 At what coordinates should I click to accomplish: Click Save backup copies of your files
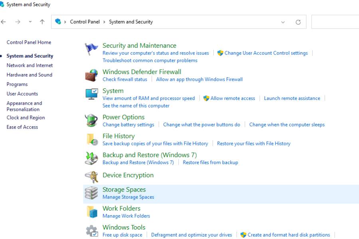(155, 144)
